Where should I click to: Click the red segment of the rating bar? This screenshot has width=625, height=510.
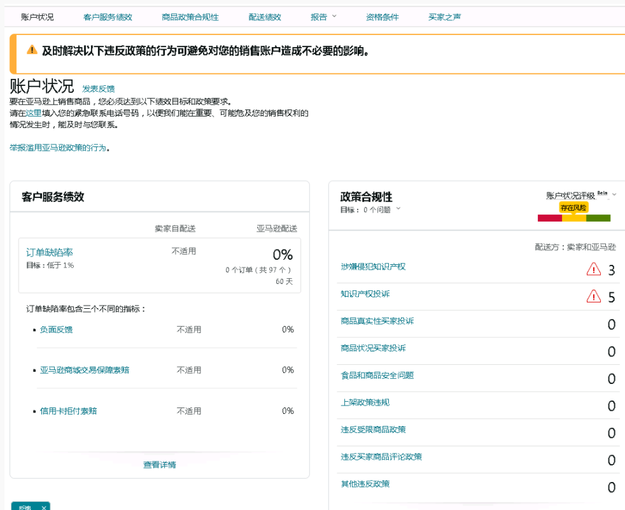click(550, 218)
